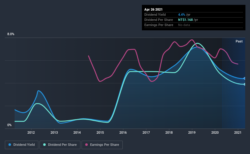
Task: Click the tooltip Earnings Per Share row label
Action: coord(159,25)
